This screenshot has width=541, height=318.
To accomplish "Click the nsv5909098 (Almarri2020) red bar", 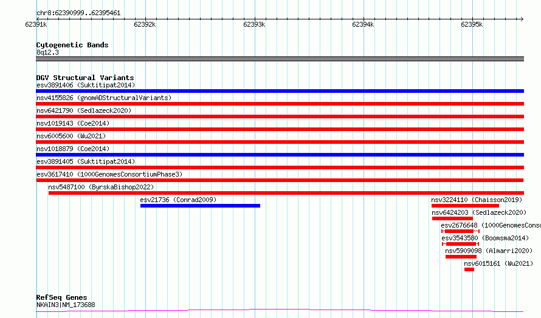I will 461,257.
